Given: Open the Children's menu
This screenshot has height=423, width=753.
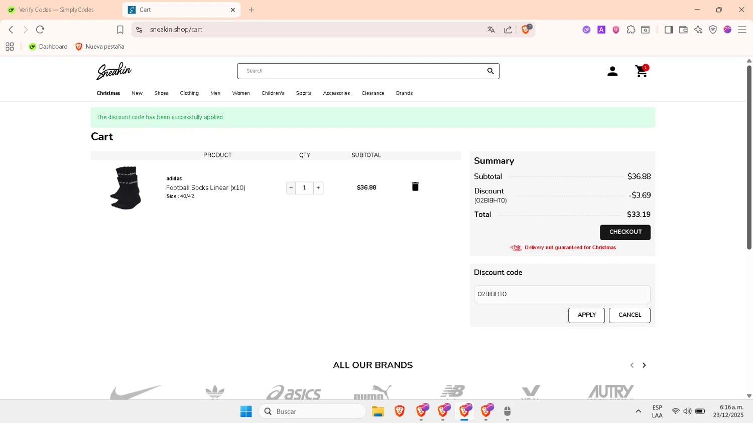Looking at the screenshot, I should point(273,93).
